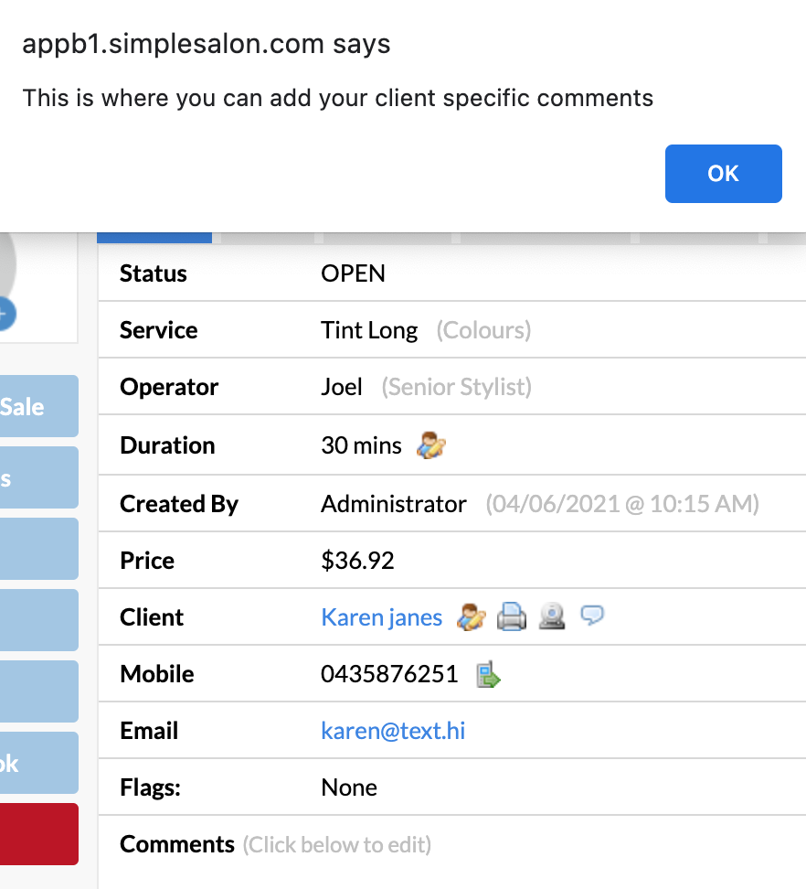This screenshot has height=889, width=806.
Task: Open client chat via speech bubble icon
Action: pyautogui.click(x=592, y=616)
